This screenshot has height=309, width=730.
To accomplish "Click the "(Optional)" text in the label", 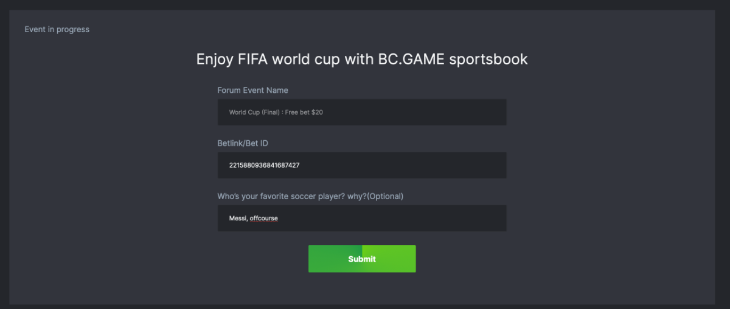I will 386,196.
